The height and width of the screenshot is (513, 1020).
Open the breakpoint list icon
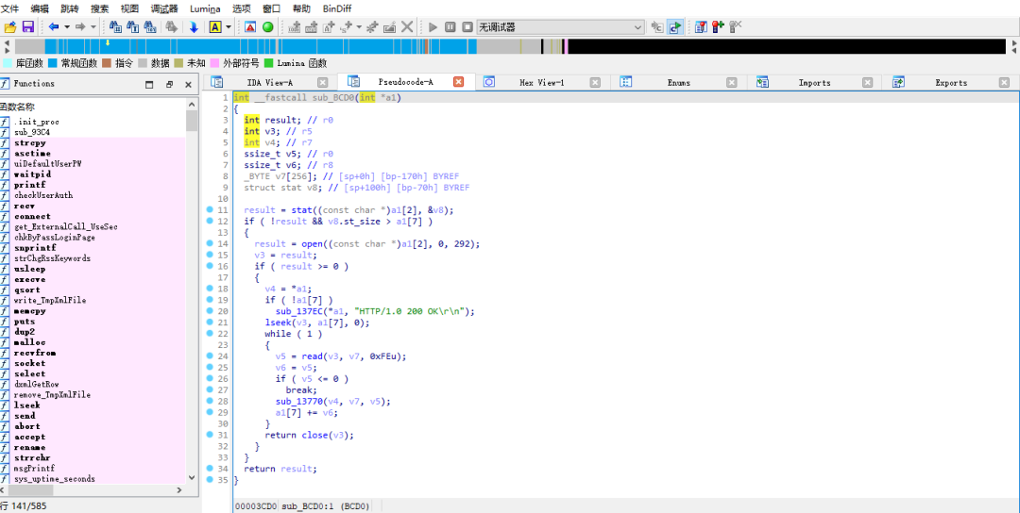(701, 26)
